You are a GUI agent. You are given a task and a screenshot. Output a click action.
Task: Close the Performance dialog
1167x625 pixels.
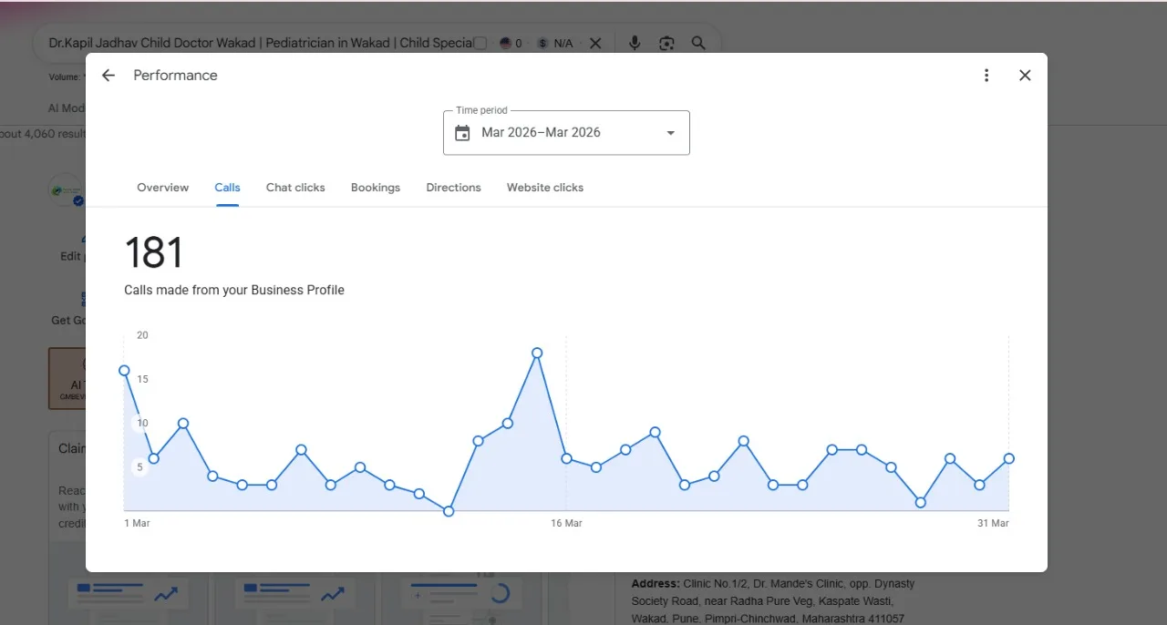1025,76
